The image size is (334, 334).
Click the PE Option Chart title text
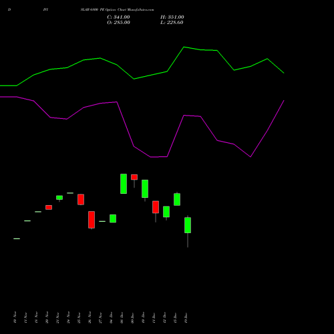tap(117, 10)
